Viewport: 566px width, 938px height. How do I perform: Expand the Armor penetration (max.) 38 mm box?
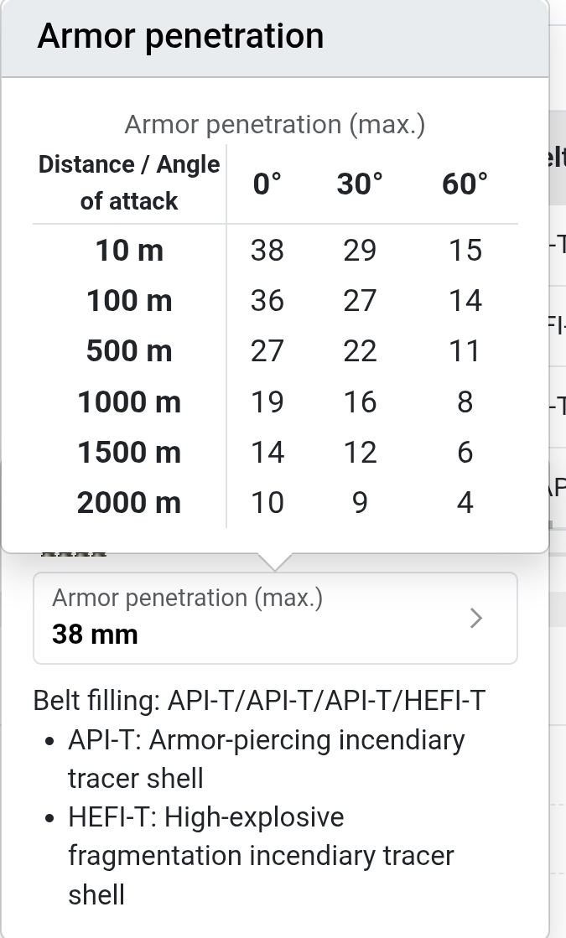coord(275,618)
